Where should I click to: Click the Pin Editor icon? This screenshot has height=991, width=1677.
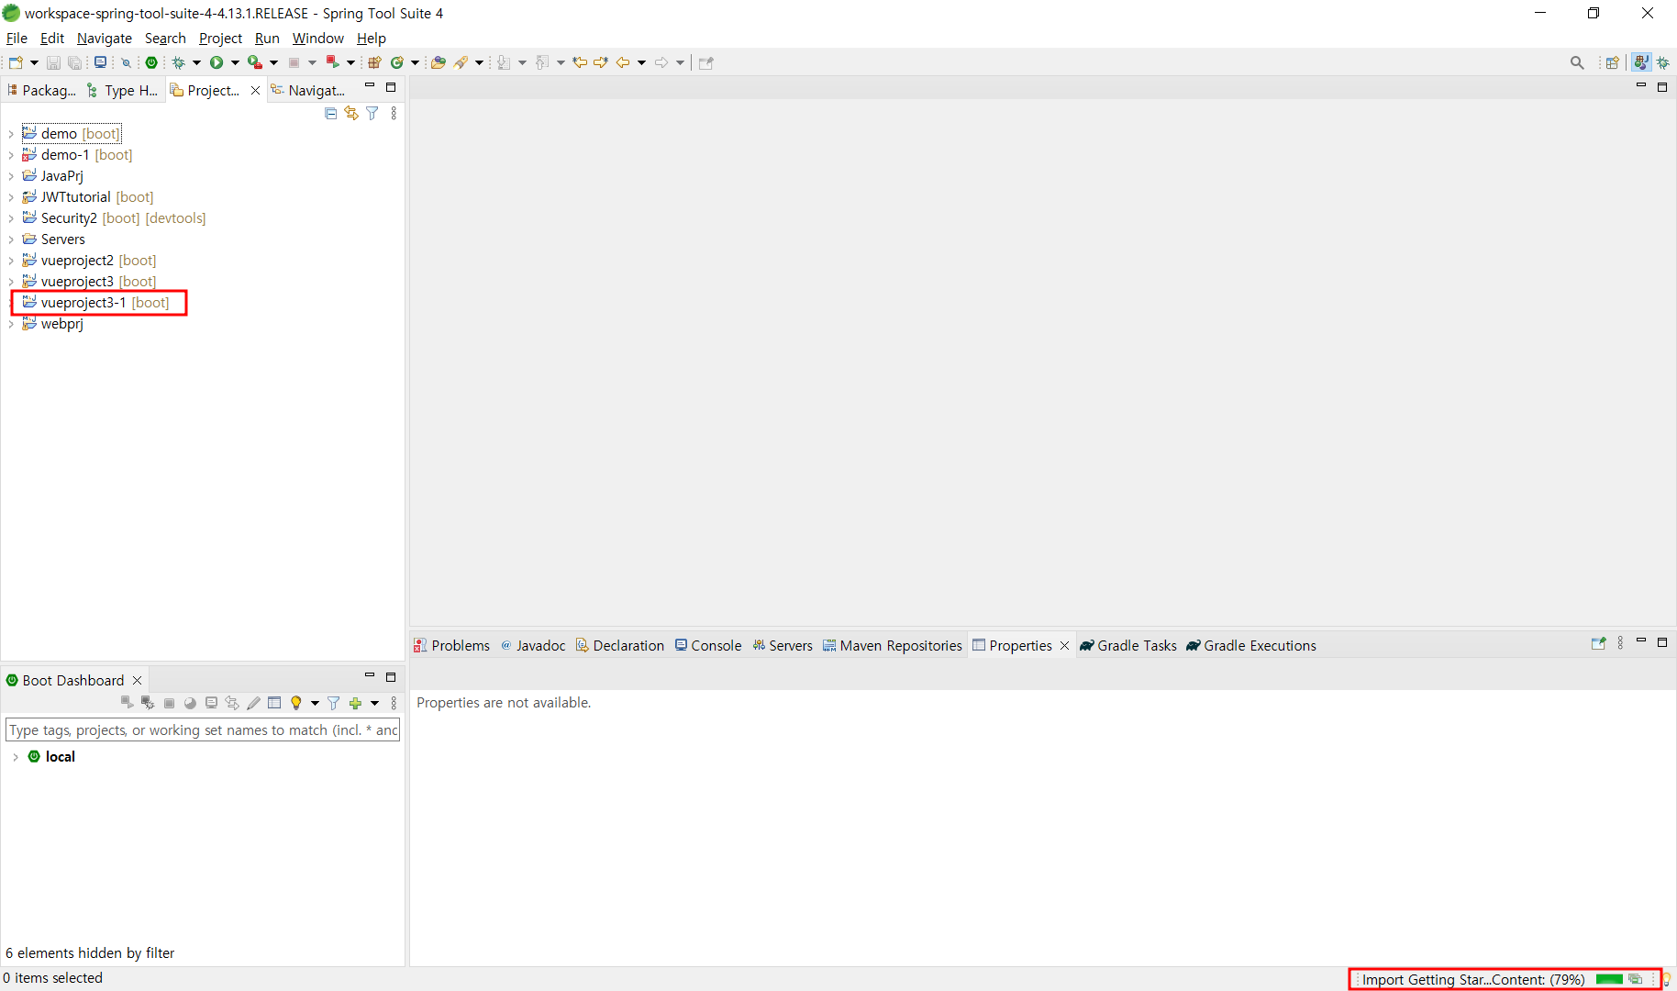pyautogui.click(x=705, y=62)
